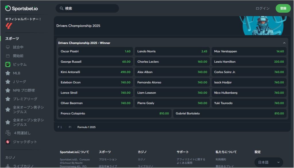The height and width of the screenshot is (168, 294).
Task: Bet on Charles Leclerc at 160.00
Action: coord(172,62)
